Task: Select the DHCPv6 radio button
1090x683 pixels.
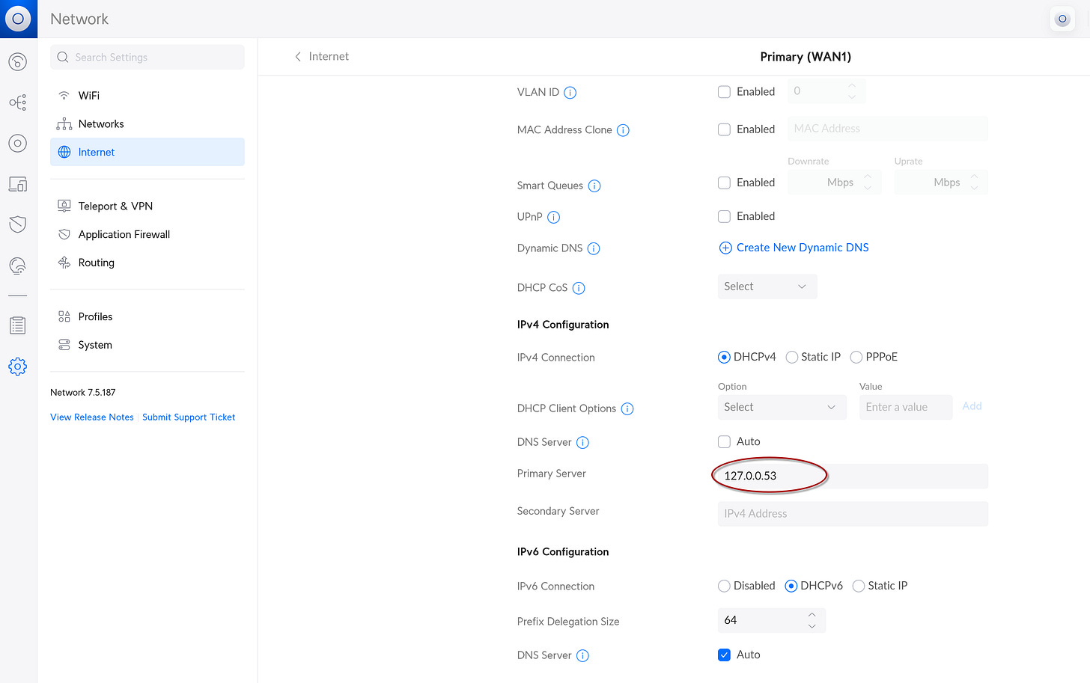Action: 791,586
